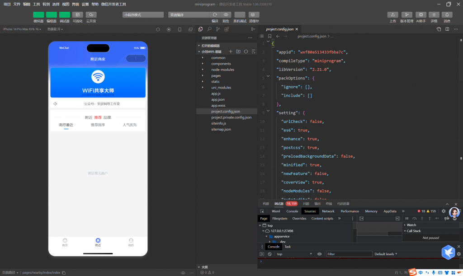Open the iPhone 14 Pro Max device dropdown

[22, 29]
